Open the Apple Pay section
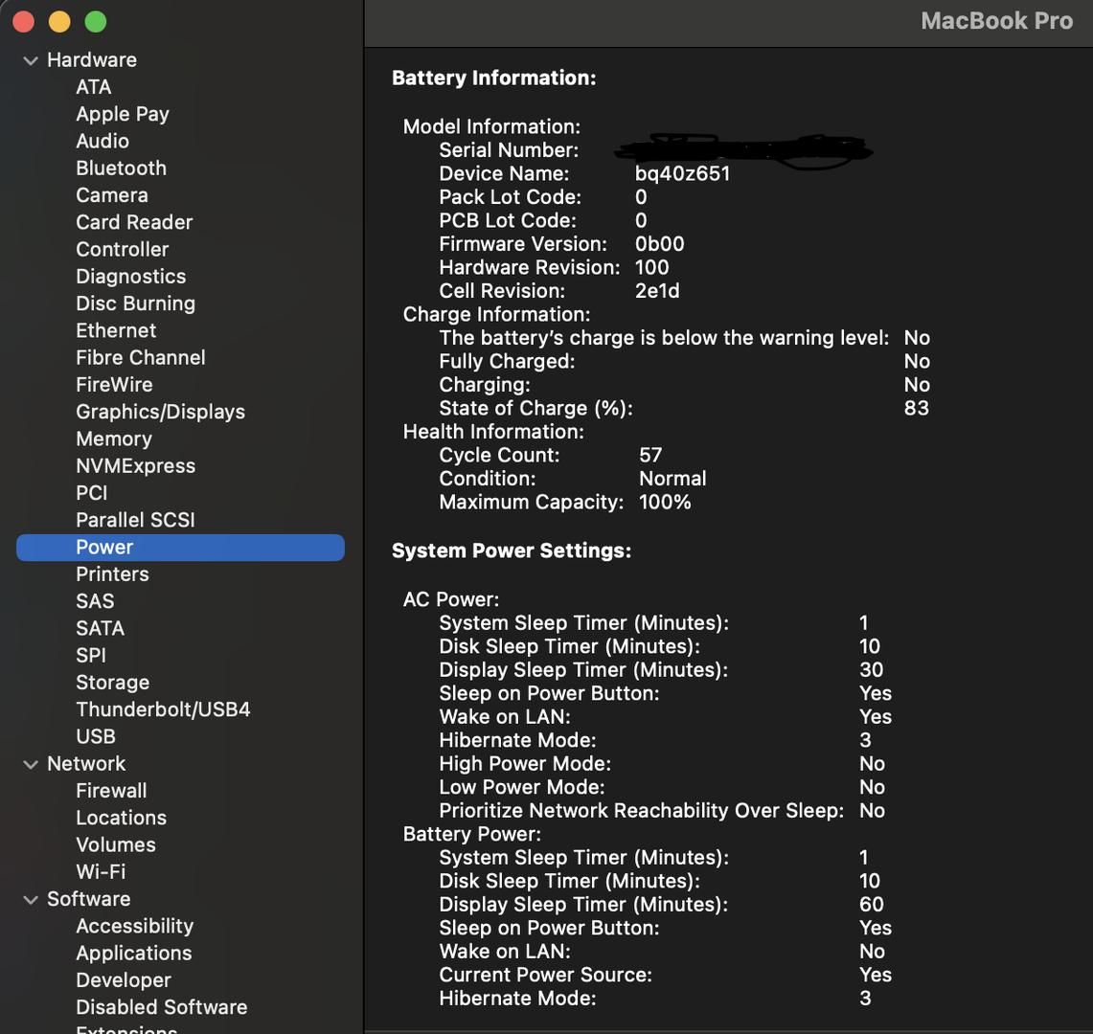The height and width of the screenshot is (1034, 1093). tap(123, 114)
